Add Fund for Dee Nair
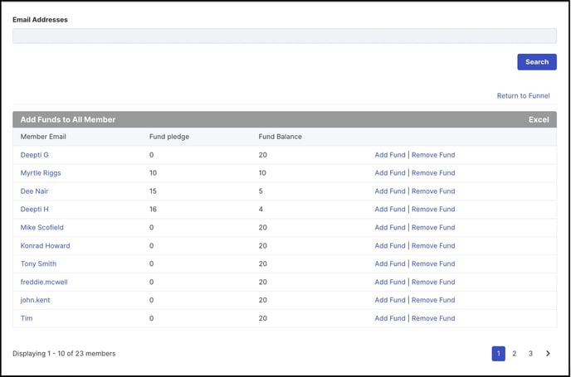Viewport: 571px width, 377px height. [x=389, y=191]
